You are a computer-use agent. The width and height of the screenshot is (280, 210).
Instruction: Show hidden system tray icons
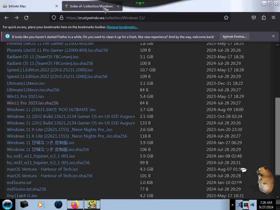pos(232,205)
